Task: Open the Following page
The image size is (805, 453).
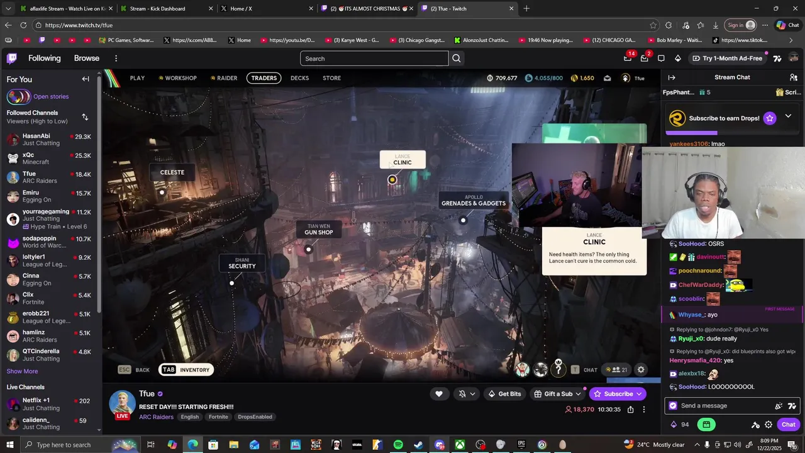Action: click(45, 59)
